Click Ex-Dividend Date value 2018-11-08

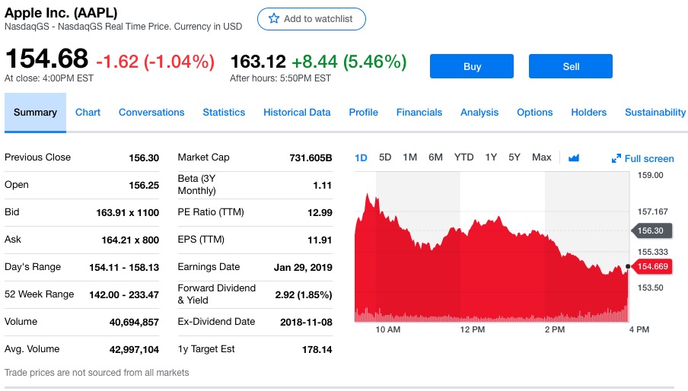(x=306, y=323)
